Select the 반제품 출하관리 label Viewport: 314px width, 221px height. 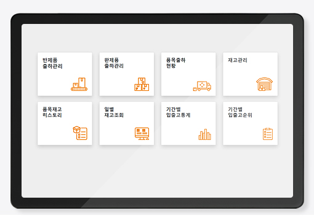(52, 63)
